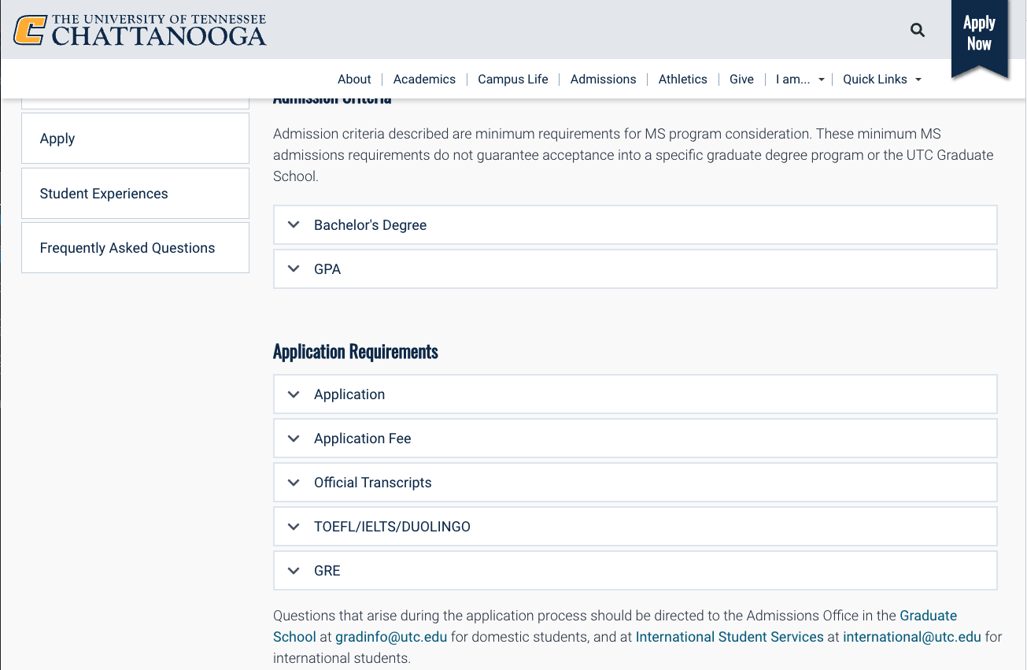
Task: Open the site search magnifier icon
Action: tap(918, 30)
